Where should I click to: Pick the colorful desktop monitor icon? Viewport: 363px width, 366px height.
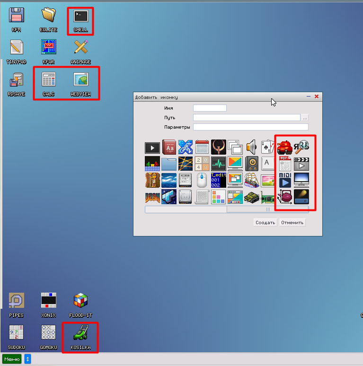click(x=235, y=164)
